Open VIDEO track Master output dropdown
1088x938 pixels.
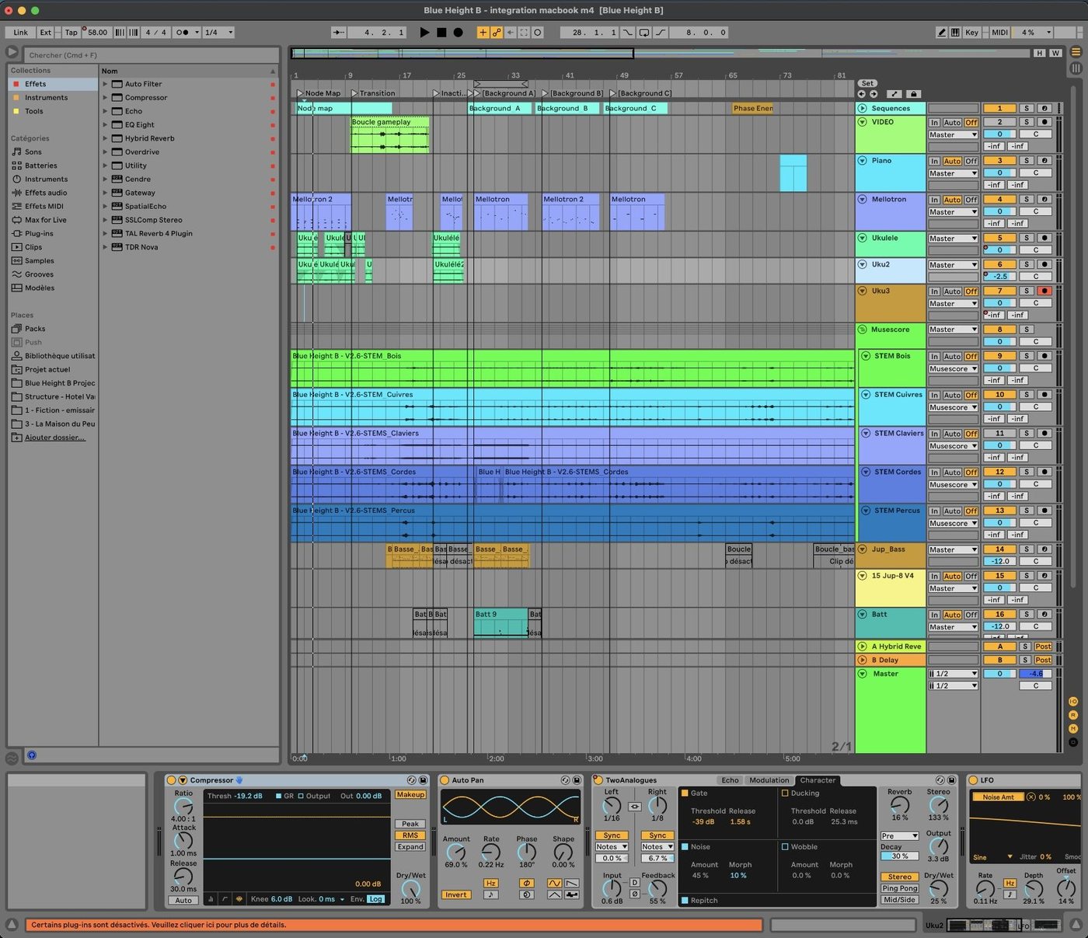pos(953,135)
